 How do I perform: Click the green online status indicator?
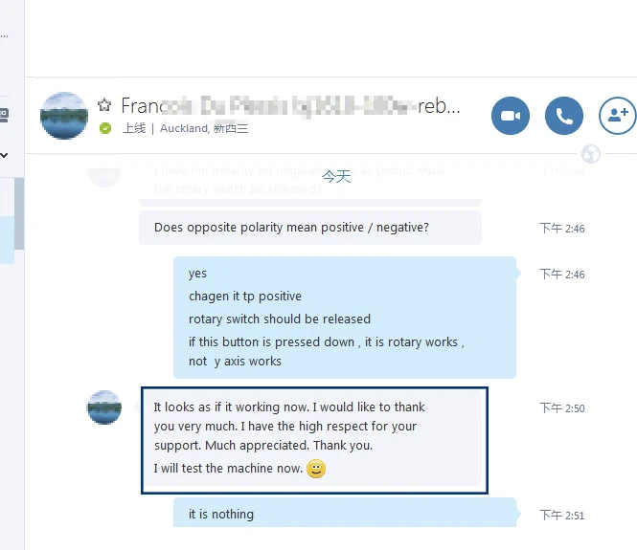pyautogui.click(x=105, y=128)
